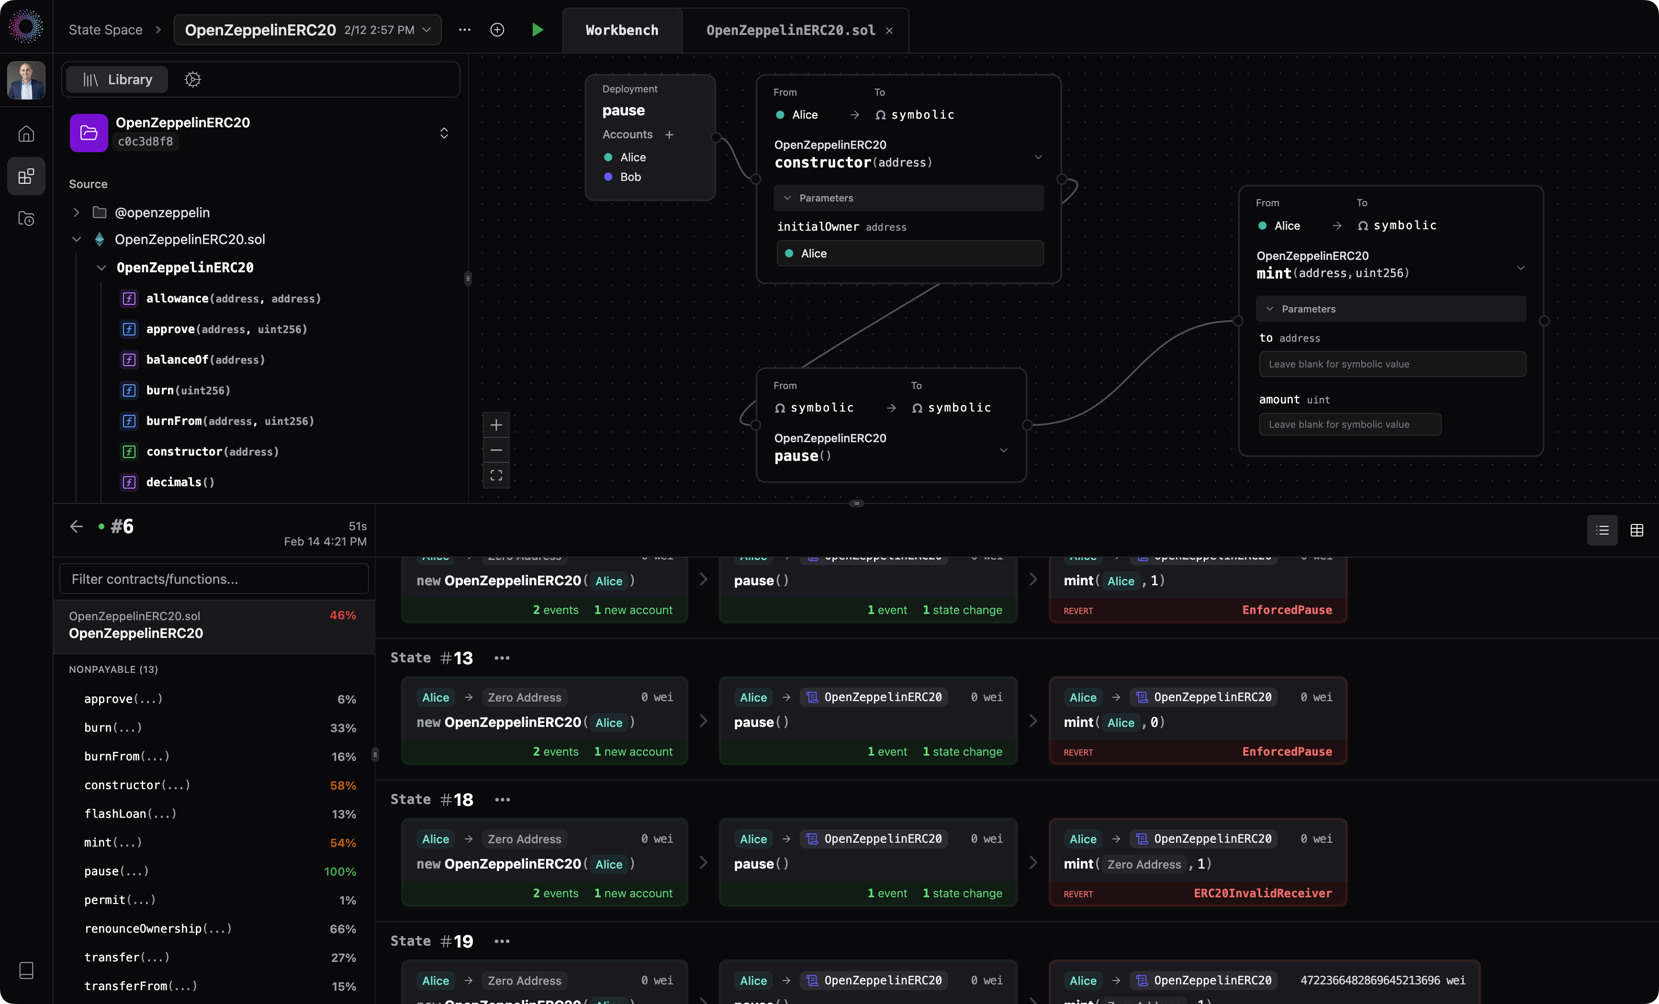
Task: Add account with plus next to Accounts
Action: (669, 134)
